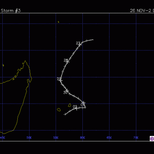Select the "29" date label on track
The image size is (154, 154).
point(59,79)
